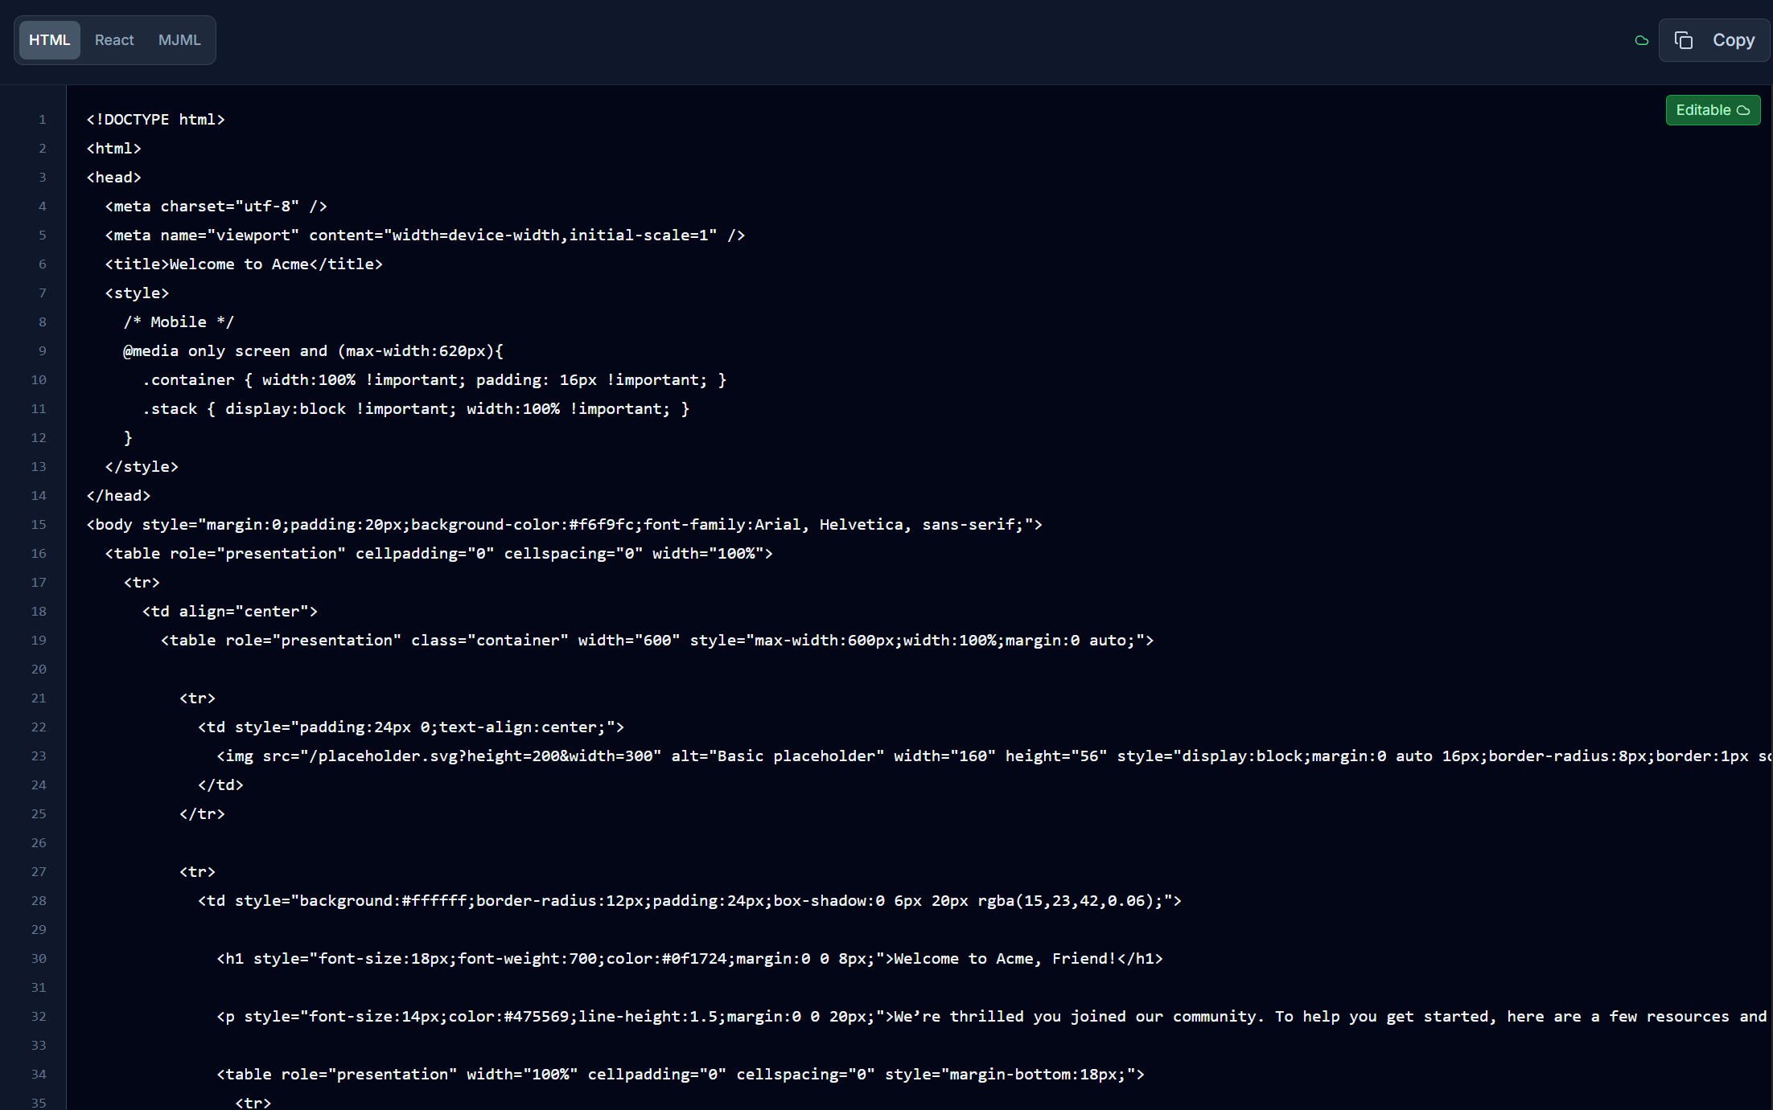
Task: Click line number 35 at the bottom
Action: 38,1102
